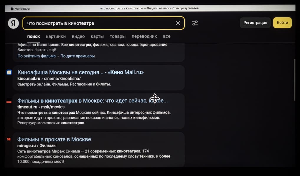
Task: Click the Kino Mail.ru favicon icon
Action: pyautogui.click(x=9, y=72)
